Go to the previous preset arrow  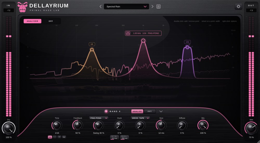[x=100, y=7]
